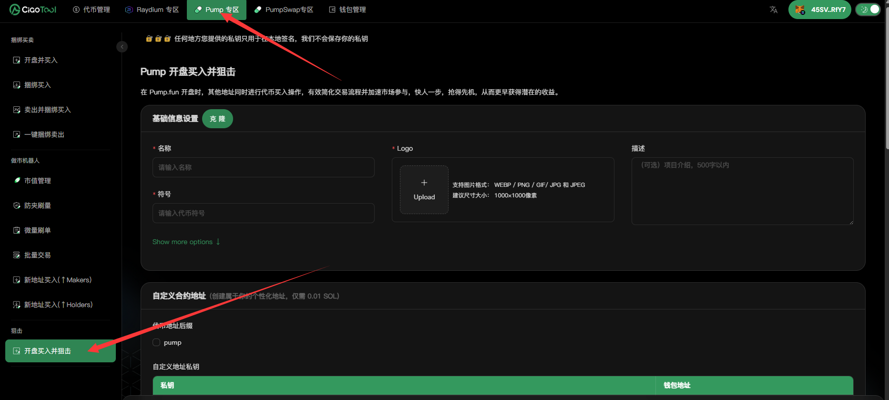The height and width of the screenshot is (400, 889).
Task: Select the highlighted 开盘买入并狙击 item
Action: tap(61, 351)
